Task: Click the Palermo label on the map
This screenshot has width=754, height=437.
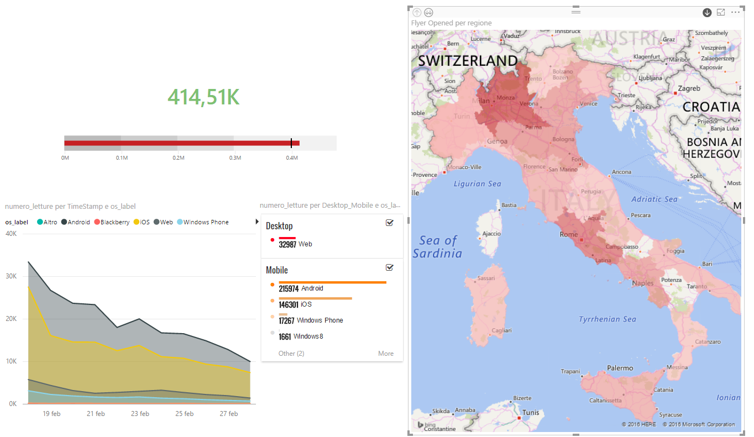Action: coord(620,367)
